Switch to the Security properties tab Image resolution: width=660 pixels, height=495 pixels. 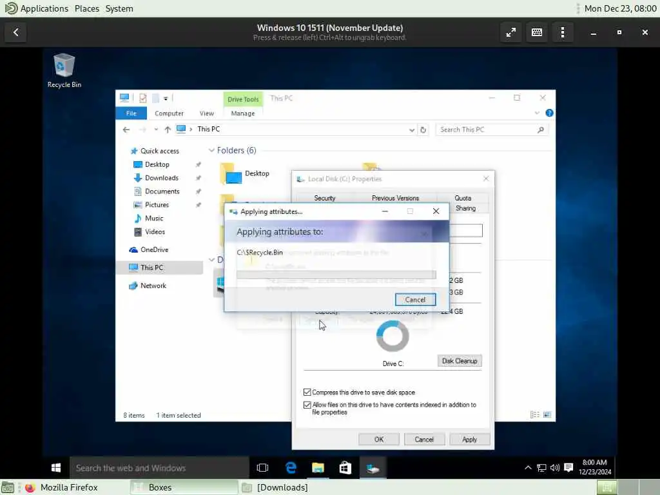tap(325, 198)
